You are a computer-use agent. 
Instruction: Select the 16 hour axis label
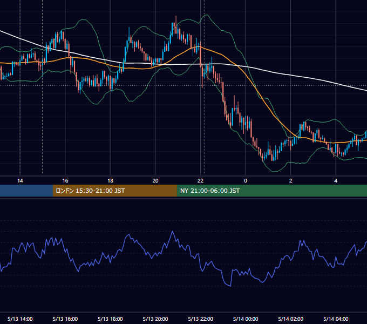click(65, 181)
